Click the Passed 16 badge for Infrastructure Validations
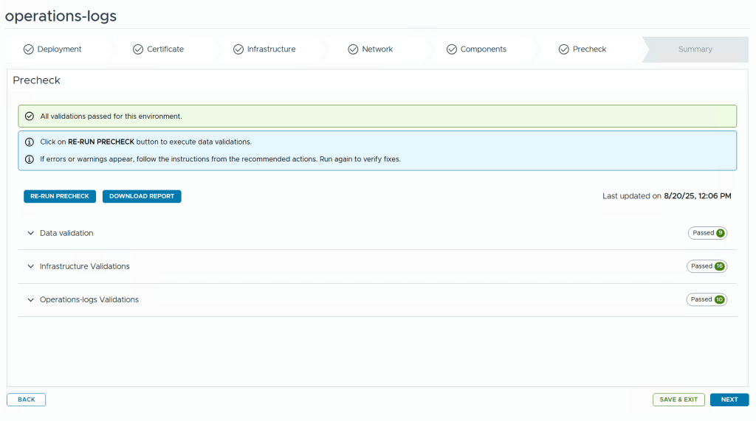Image resolution: width=756 pixels, height=421 pixels. 707,266
